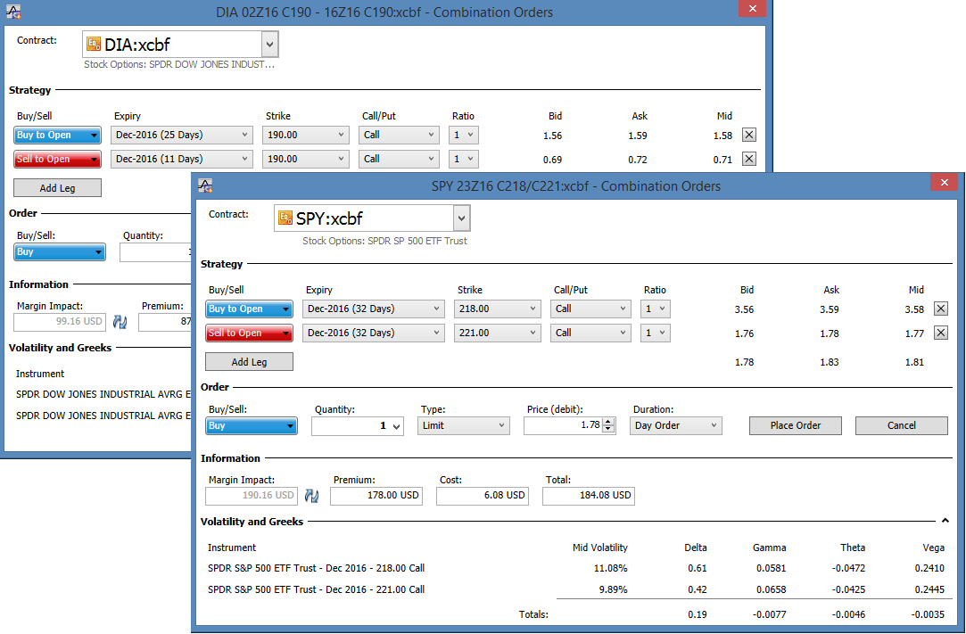Click the refresh margin impact icon in SPY window
The height and width of the screenshot is (634, 966).
(312, 496)
